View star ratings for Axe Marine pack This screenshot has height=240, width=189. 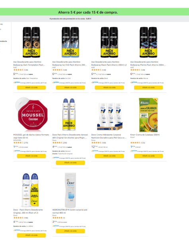(x=135, y=70)
